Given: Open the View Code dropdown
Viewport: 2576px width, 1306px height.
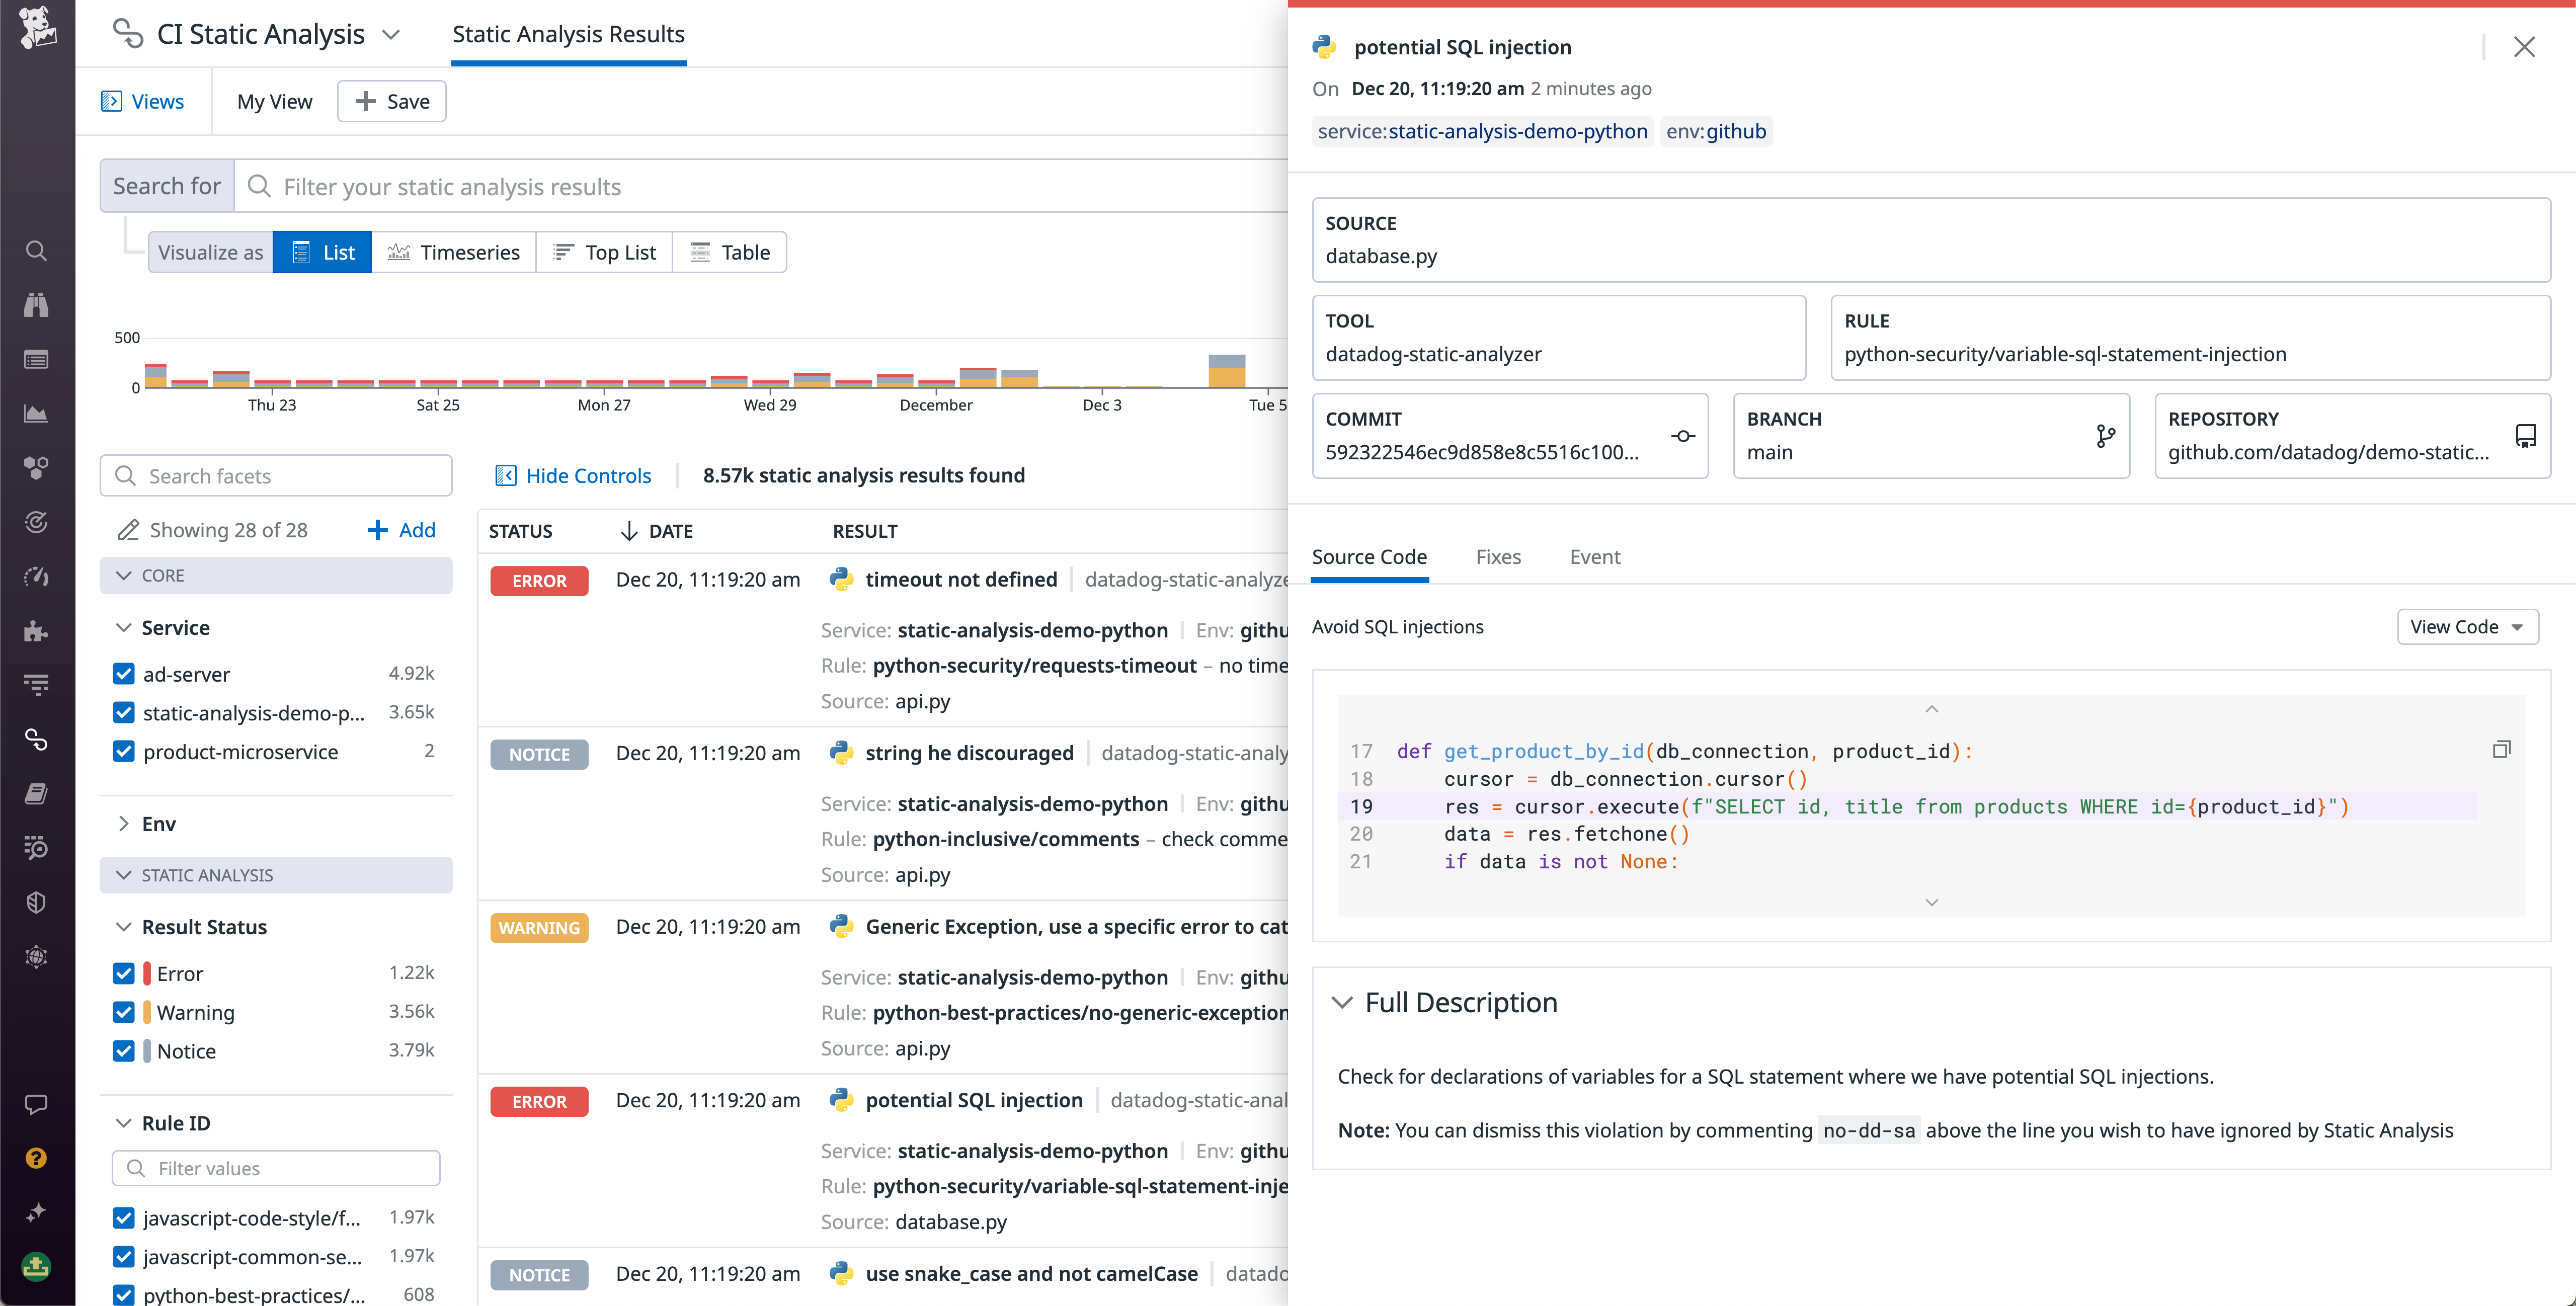Looking at the screenshot, I should pyautogui.click(x=2467, y=626).
